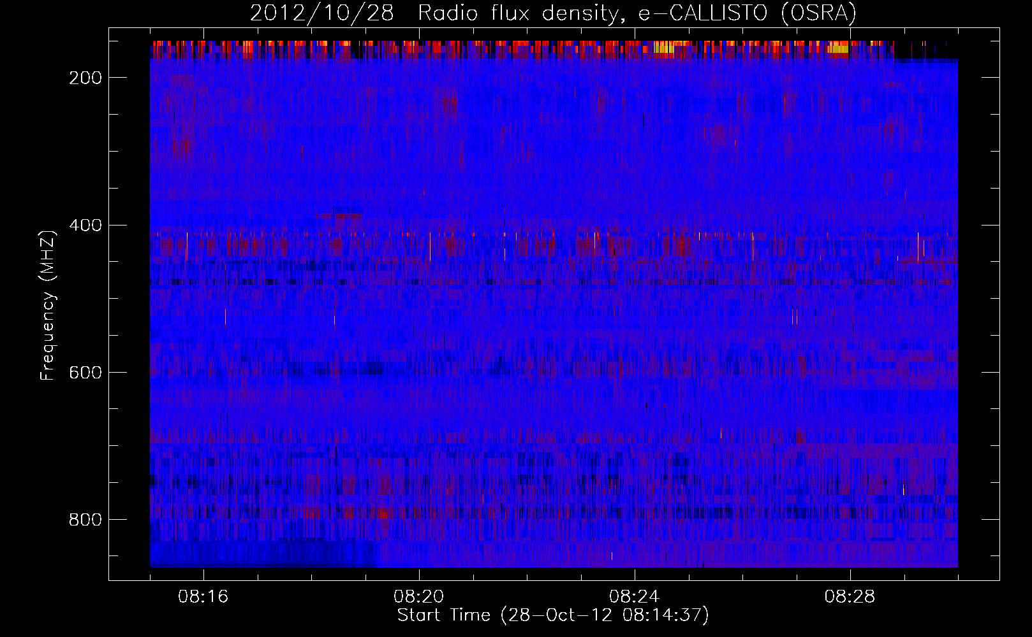Click the 08:24 time tick label

tap(635, 597)
